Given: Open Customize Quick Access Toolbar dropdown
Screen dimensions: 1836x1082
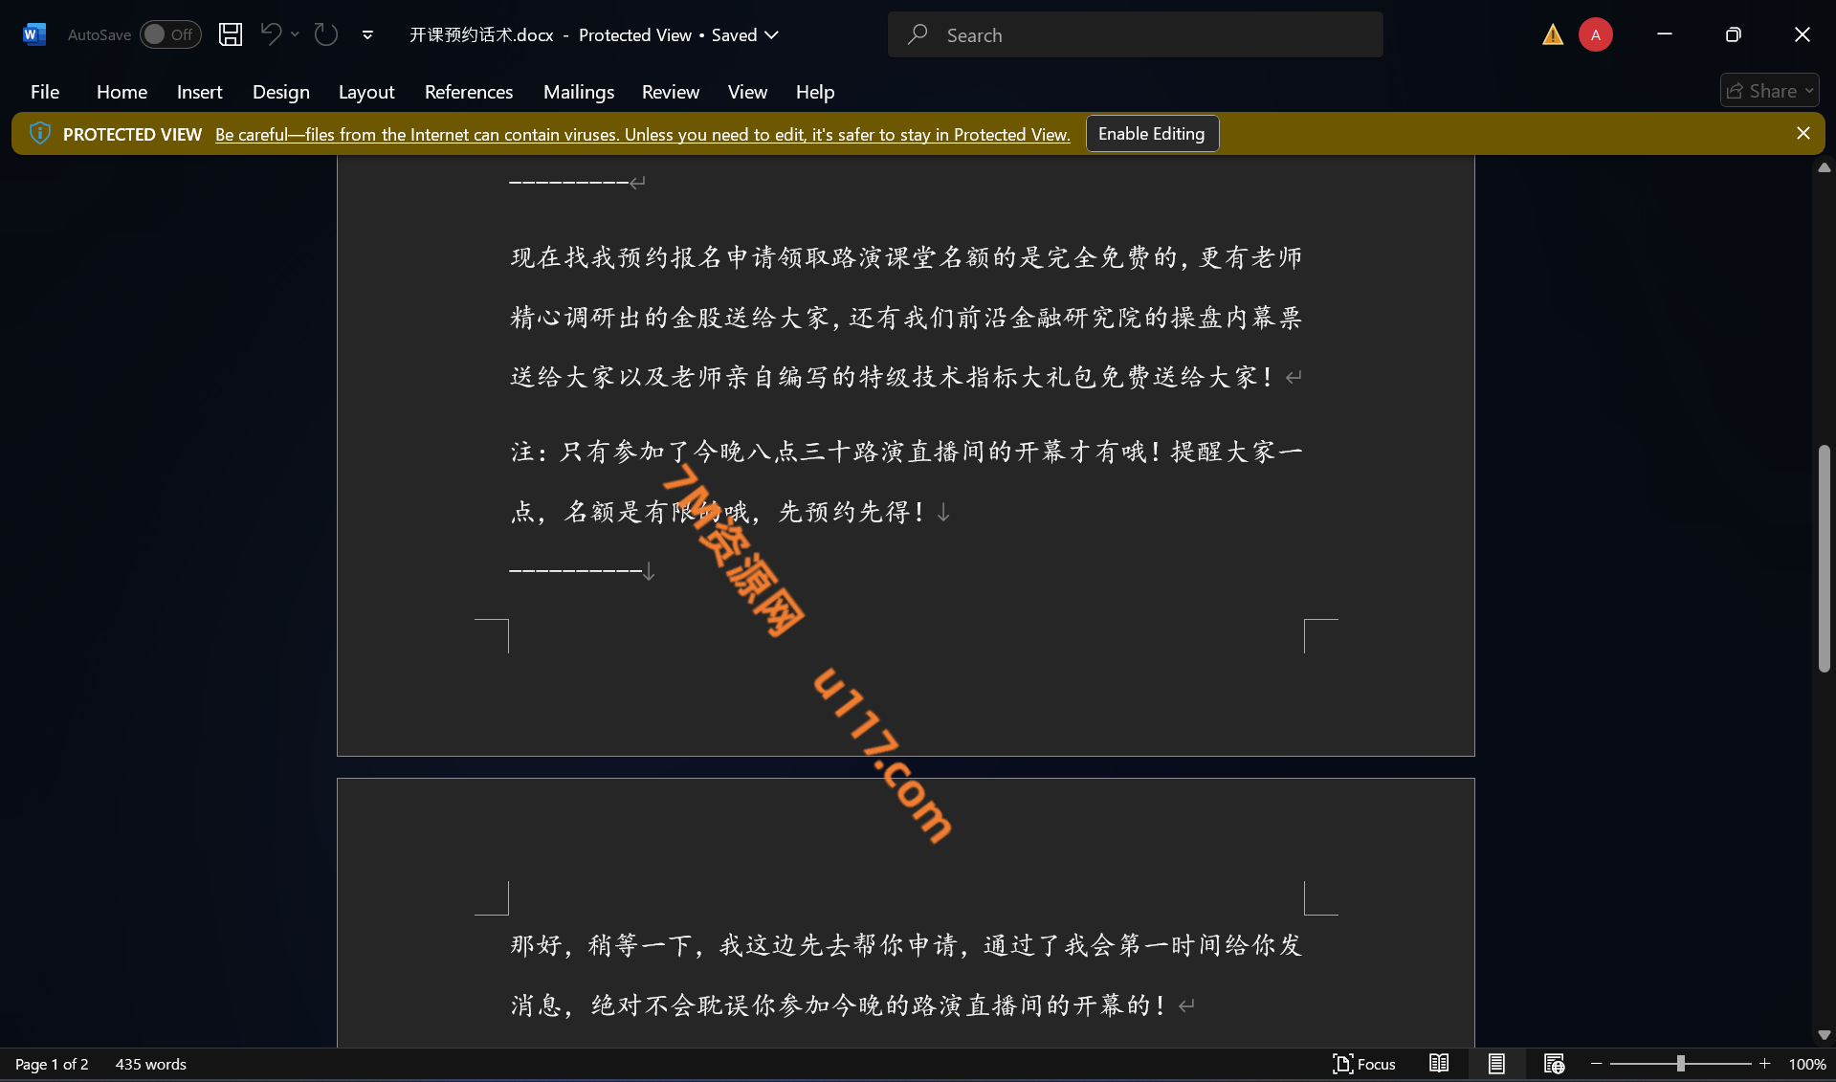Looking at the screenshot, I should pyautogui.click(x=367, y=35).
